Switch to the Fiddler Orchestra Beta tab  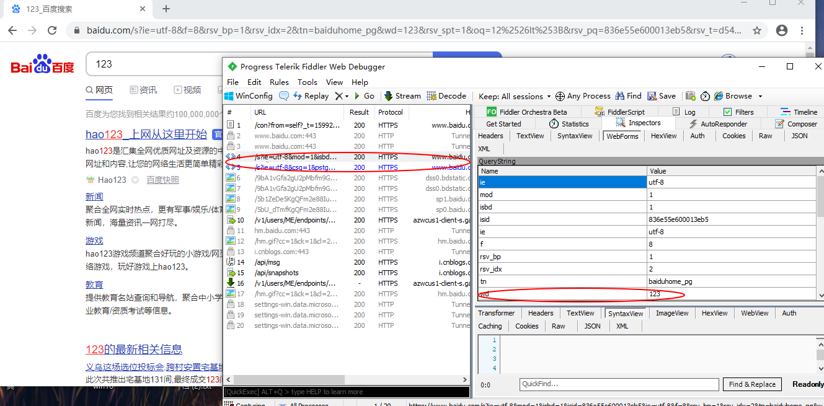(526, 112)
